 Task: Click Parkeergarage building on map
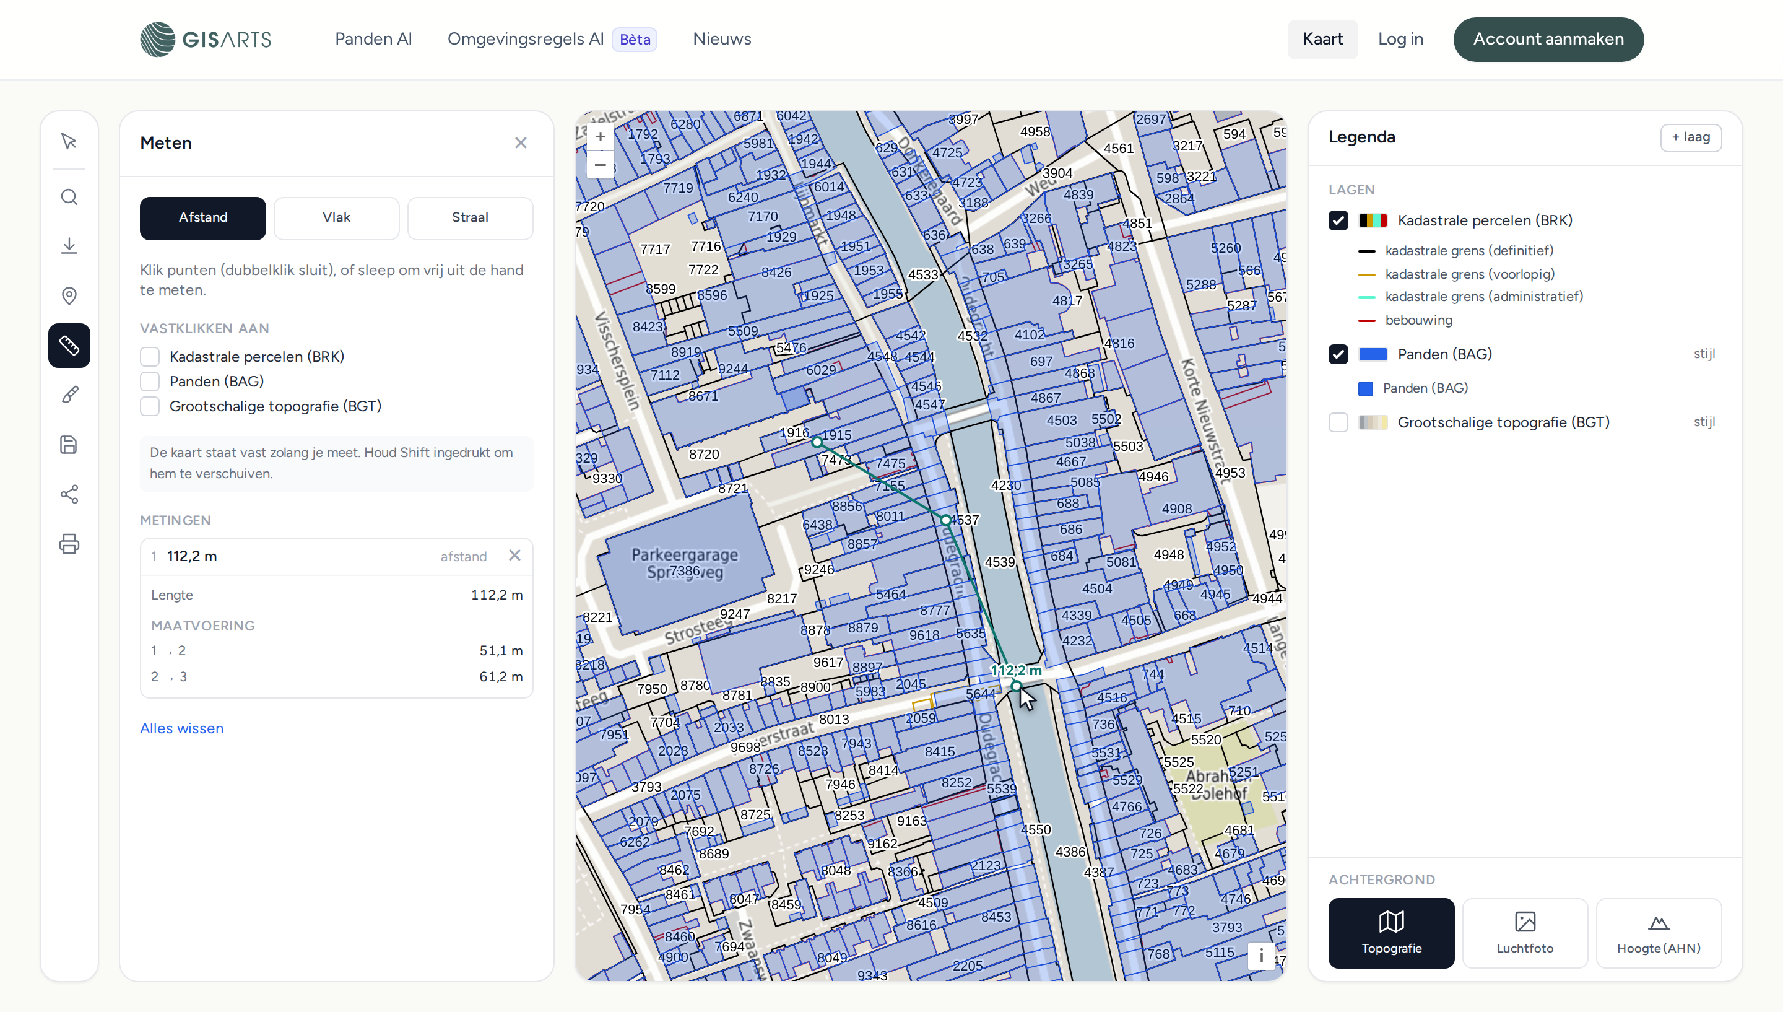pos(684,563)
